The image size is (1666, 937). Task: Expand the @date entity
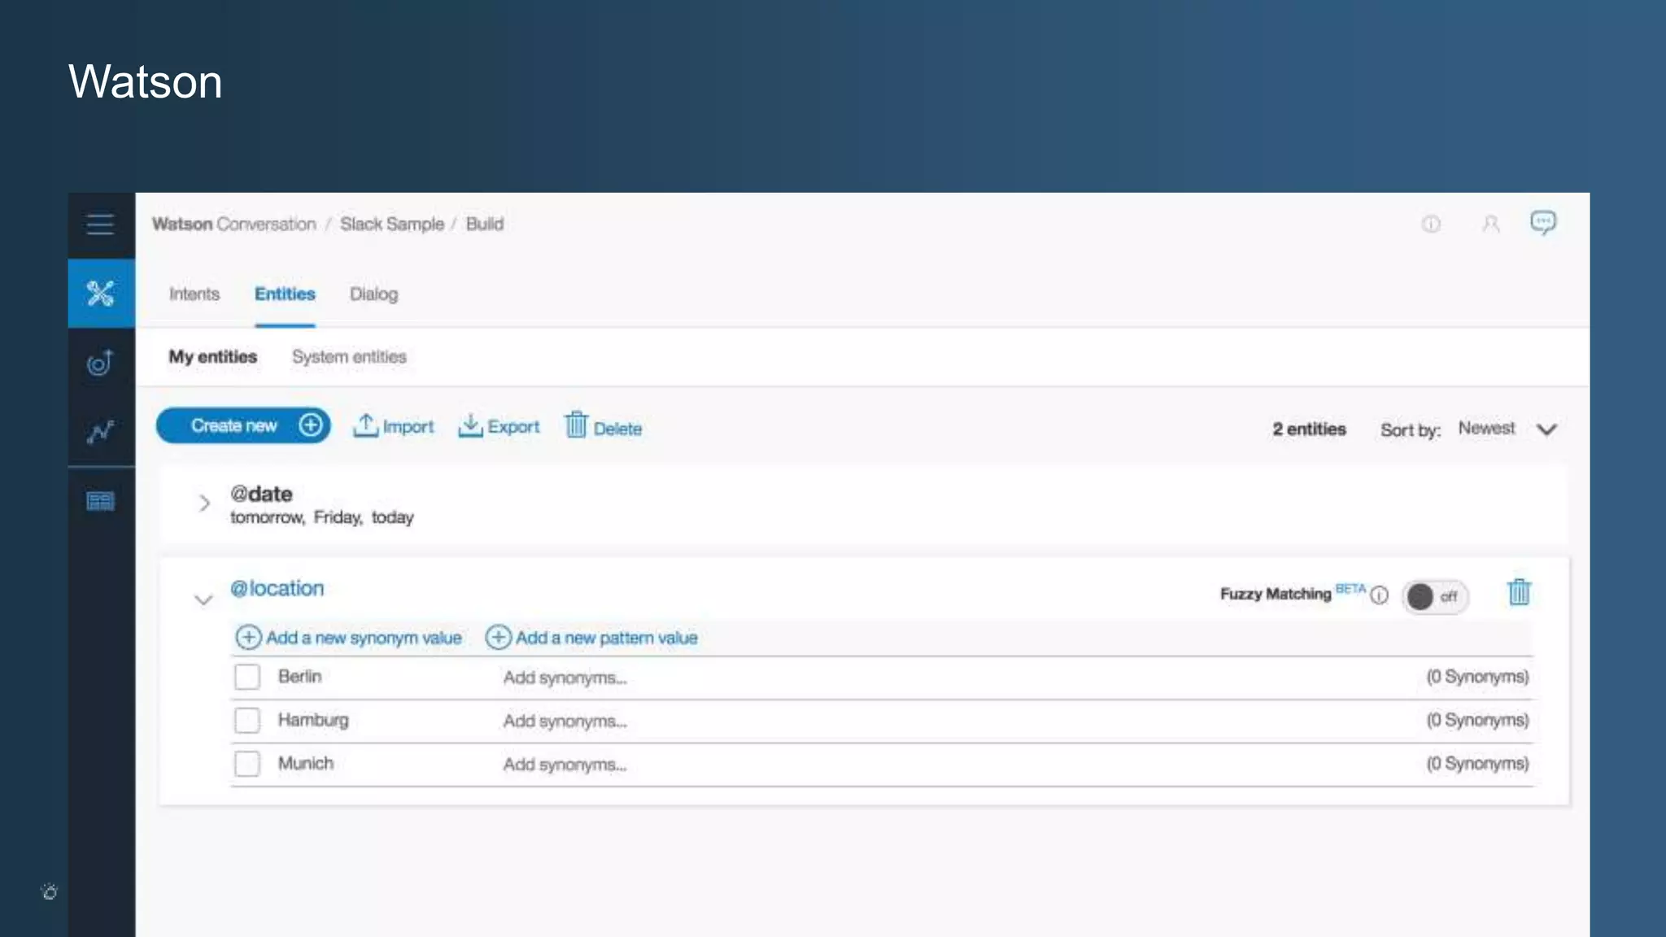tap(204, 503)
